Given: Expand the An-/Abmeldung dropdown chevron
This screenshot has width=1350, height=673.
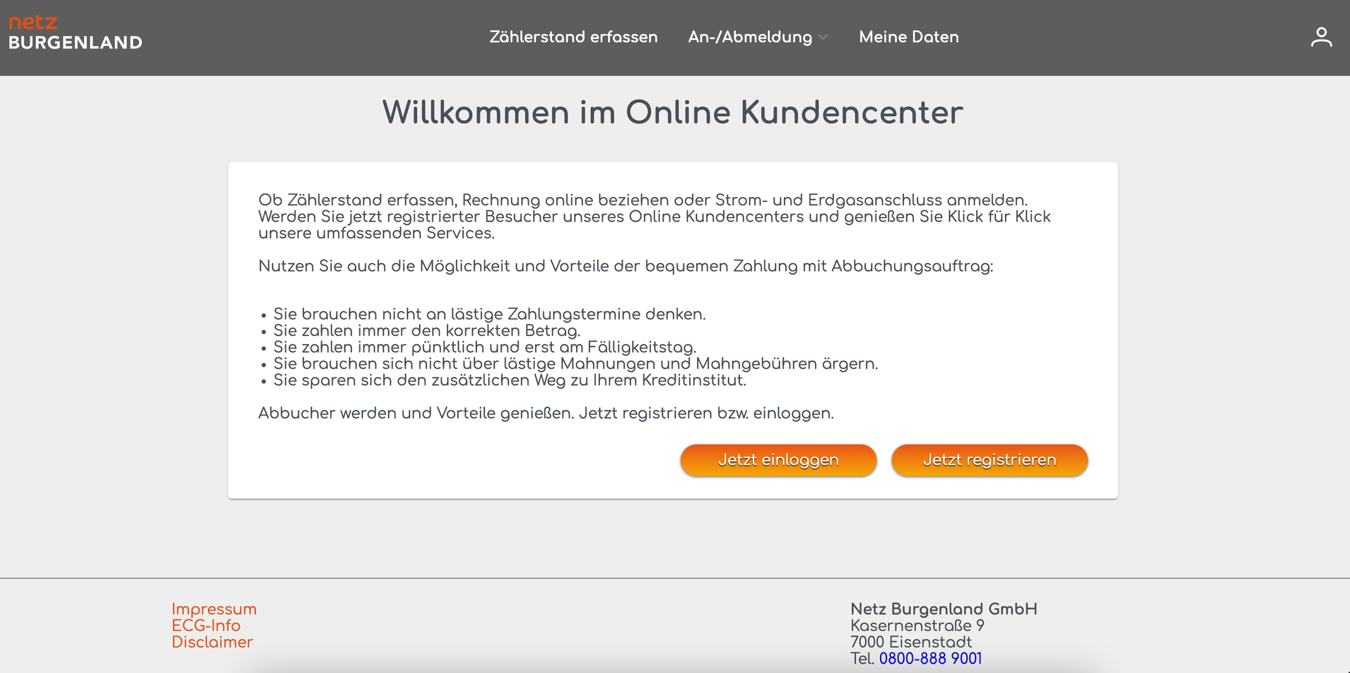Looking at the screenshot, I should click(823, 38).
